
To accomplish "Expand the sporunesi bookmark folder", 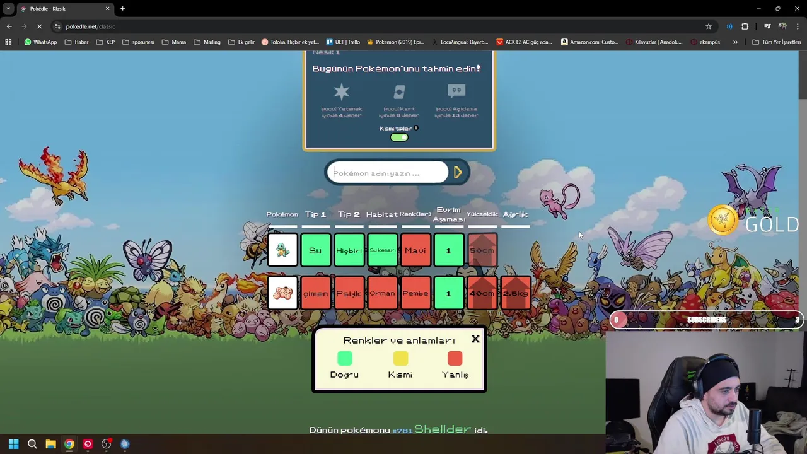I will [138, 42].
